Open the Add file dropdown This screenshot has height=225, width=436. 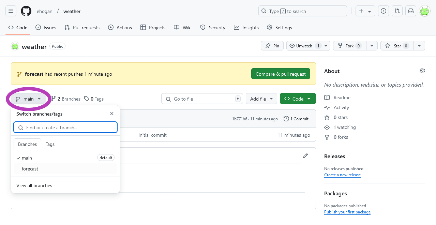[261, 99]
